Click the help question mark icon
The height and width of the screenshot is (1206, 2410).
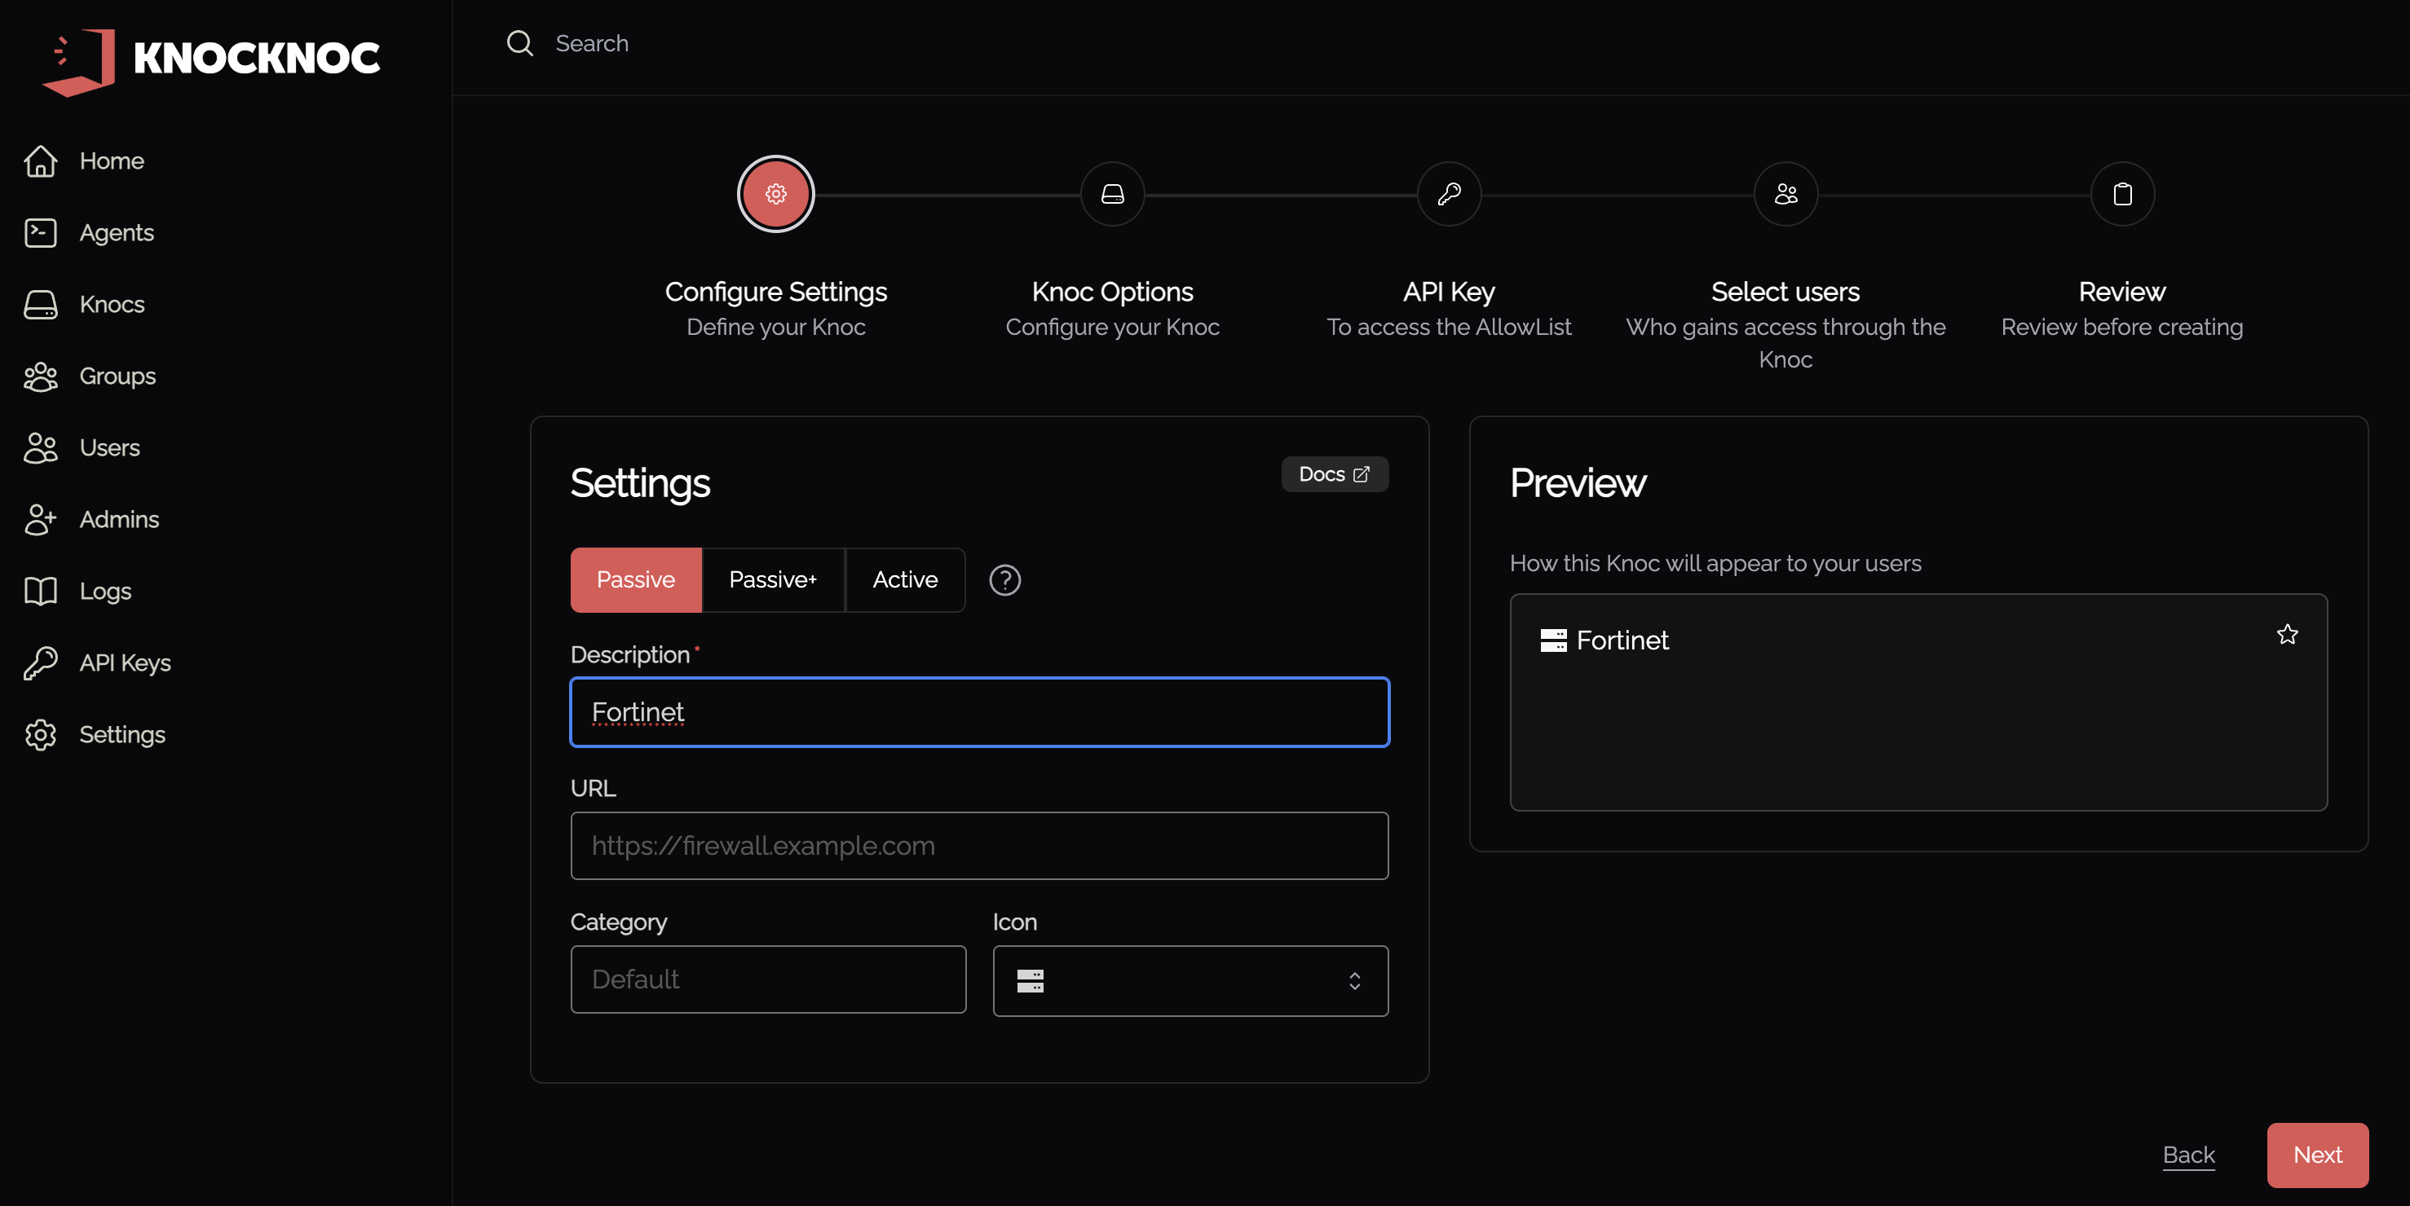[x=1004, y=579]
